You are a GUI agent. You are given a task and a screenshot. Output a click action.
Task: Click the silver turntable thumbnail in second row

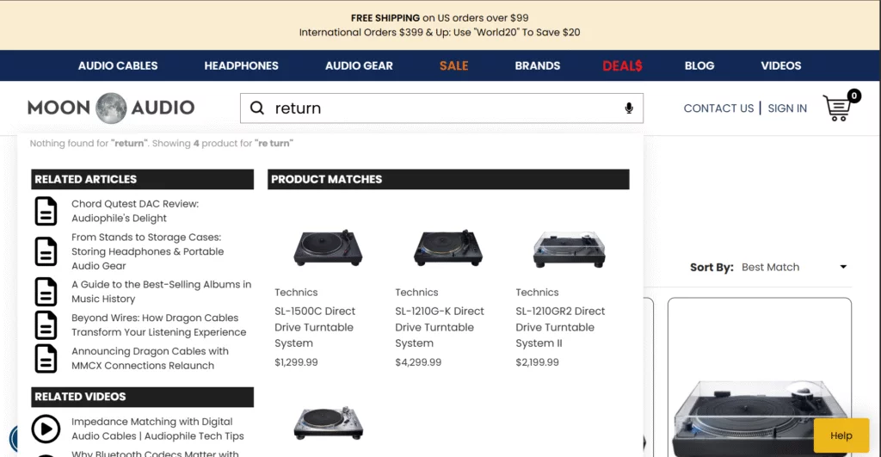point(328,423)
